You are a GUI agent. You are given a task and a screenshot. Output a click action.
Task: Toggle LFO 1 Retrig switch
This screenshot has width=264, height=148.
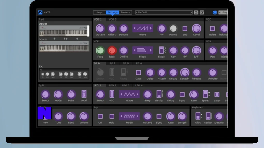[159, 94]
